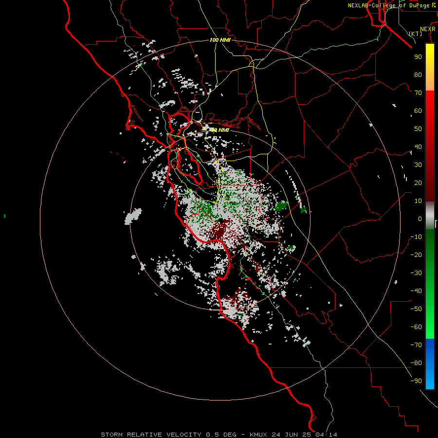438x438 pixels.
Task: Click the 100 NMI range ring label
Action: click(220, 40)
